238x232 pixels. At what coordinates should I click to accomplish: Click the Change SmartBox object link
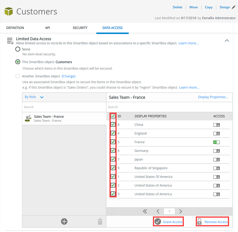(68, 76)
